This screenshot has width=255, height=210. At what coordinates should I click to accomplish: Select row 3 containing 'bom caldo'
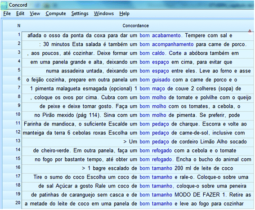click(138, 53)
